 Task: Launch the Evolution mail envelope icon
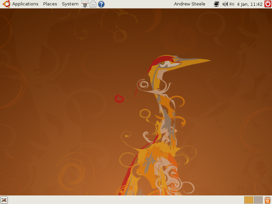(x=93, y=4)
